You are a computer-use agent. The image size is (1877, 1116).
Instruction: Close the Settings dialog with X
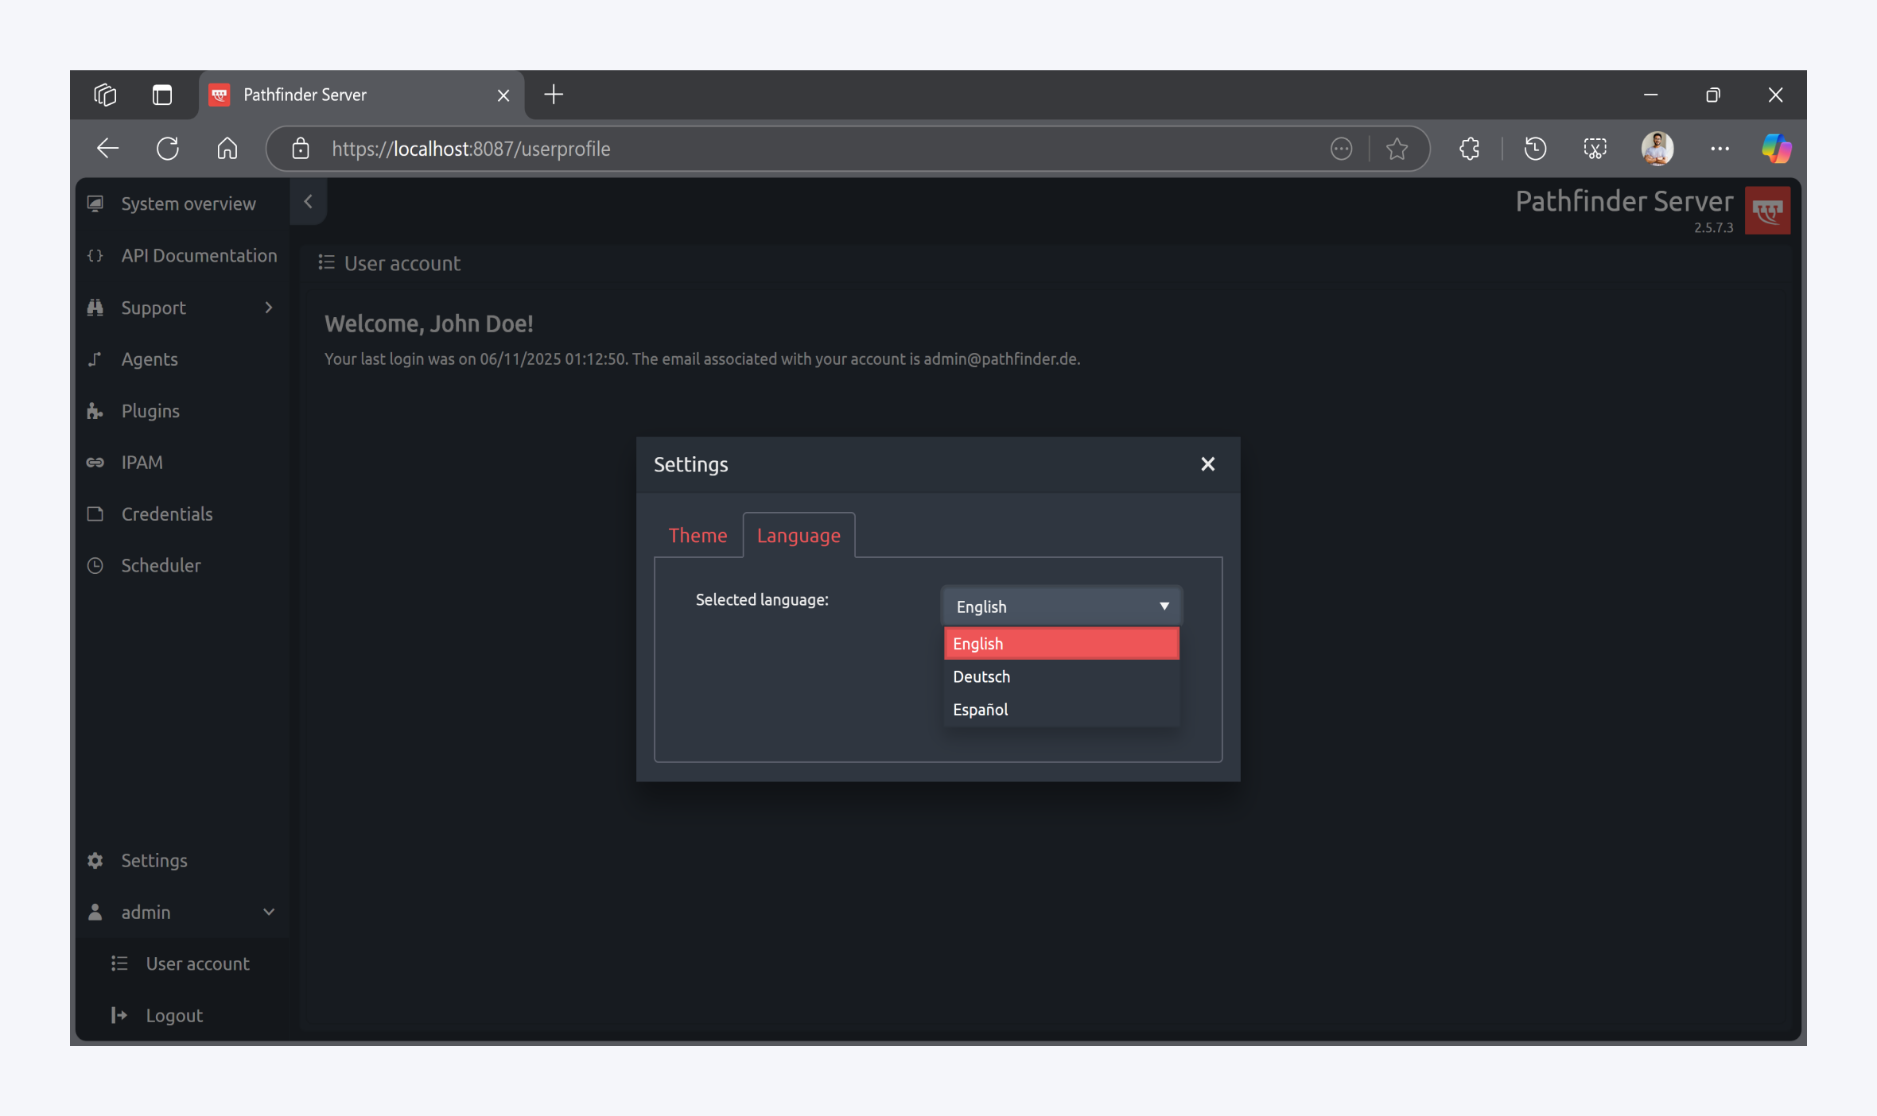(x=1207, y=464)
